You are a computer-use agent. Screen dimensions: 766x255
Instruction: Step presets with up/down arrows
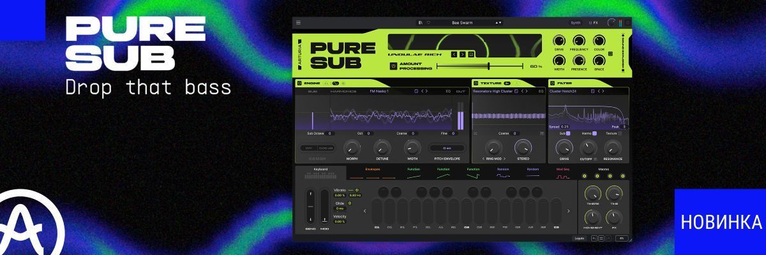tap(499, 22)
